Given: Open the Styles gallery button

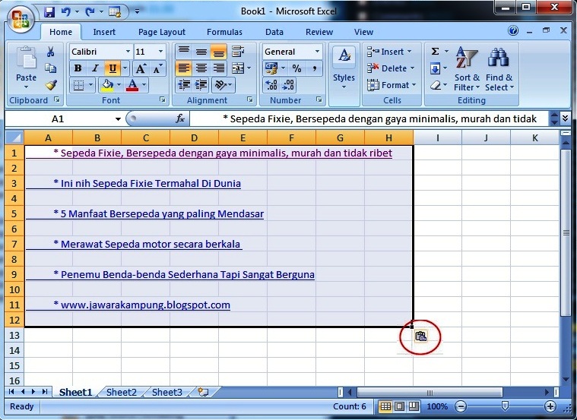Looking at the screenshot, I should [x=344, y=68].
